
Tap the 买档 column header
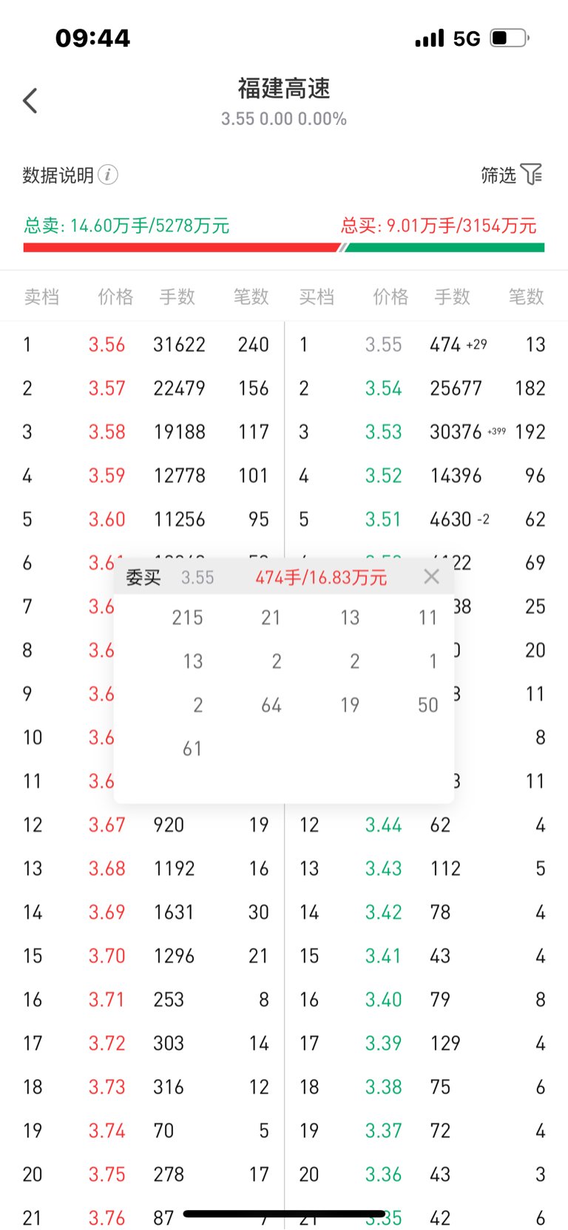pyautogui.click(x=317, y=297)
